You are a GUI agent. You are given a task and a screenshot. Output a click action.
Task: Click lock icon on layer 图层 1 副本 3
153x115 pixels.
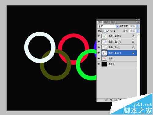(133, 36)
